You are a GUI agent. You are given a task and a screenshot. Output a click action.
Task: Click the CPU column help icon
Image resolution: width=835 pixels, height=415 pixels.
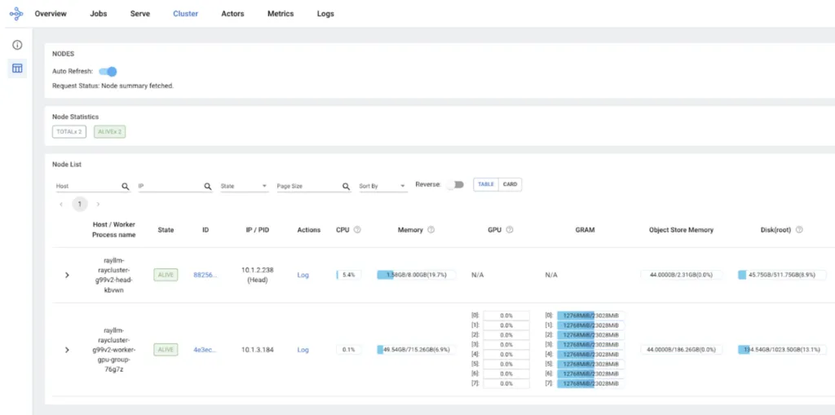click(x=357, y=230)
